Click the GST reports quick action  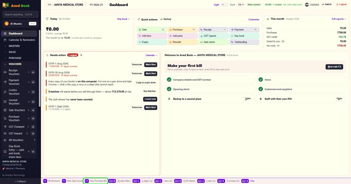click(213, 36)
